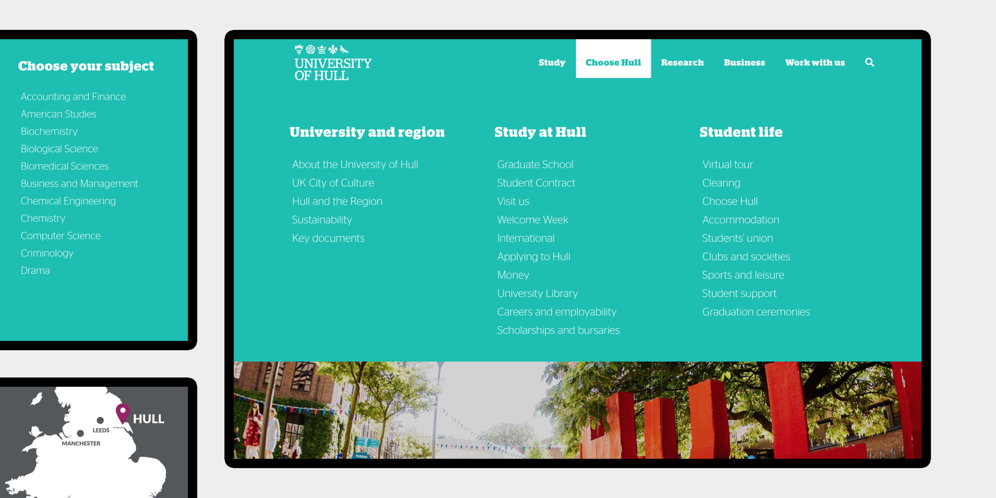Open Scholarships and bursaries link

[558, 330]
